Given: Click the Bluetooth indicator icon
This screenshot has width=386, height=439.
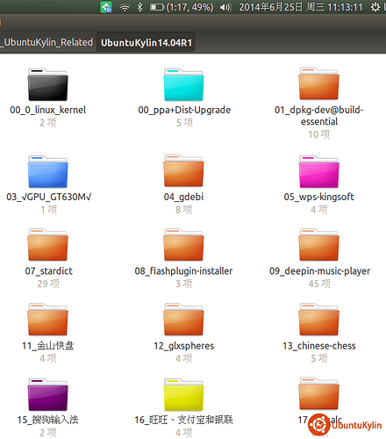Looking at the screenshot, I should pyautogui.click(x=140, y=7).
